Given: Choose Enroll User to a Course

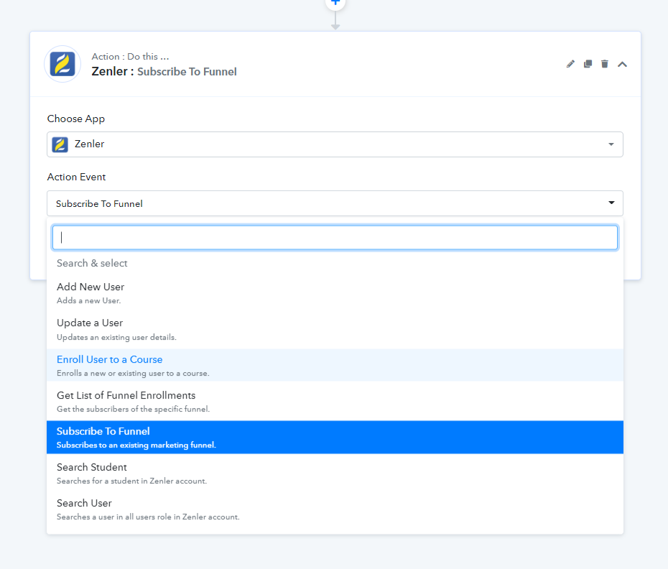Looking at the screenshot, I should tap(335, 365).
